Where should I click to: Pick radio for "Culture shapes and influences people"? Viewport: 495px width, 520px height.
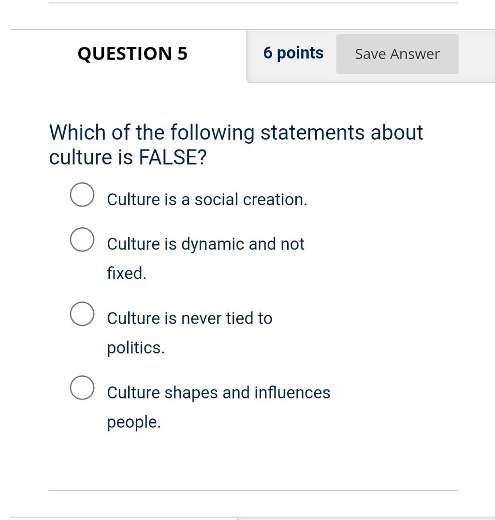click(x=82, y=387)
